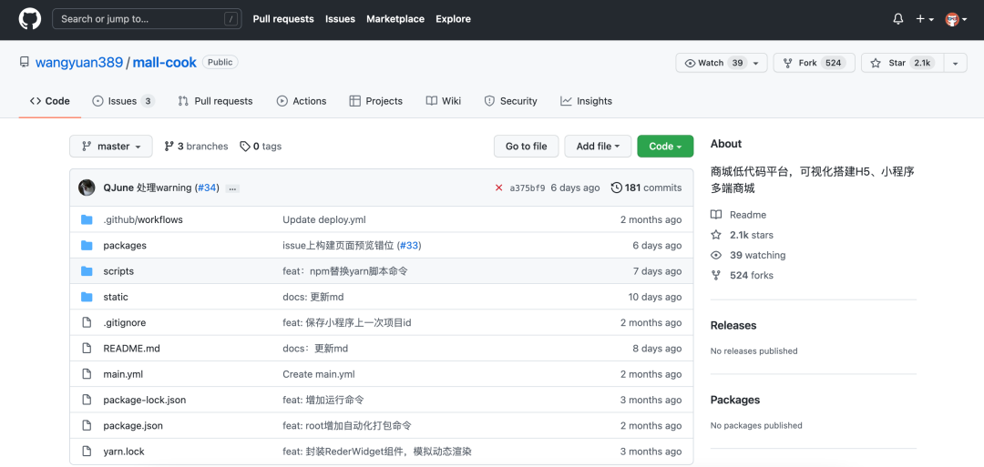
Task: Click the Go to file button
Action: pos(526,146)
